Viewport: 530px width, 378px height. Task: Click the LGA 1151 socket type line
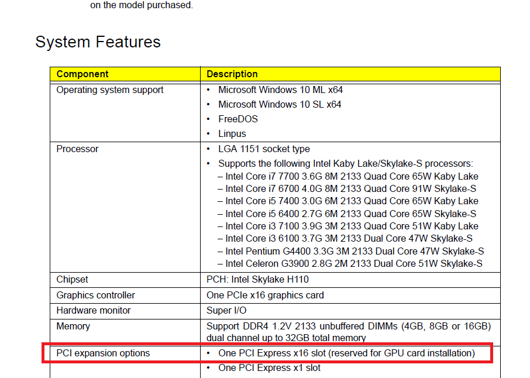pos(264,149)
